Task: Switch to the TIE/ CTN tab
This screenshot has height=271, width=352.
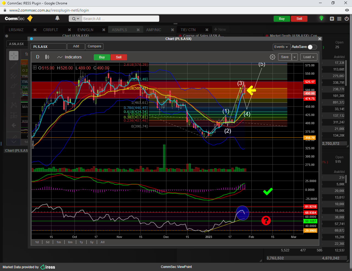Action: pos(188,30)
